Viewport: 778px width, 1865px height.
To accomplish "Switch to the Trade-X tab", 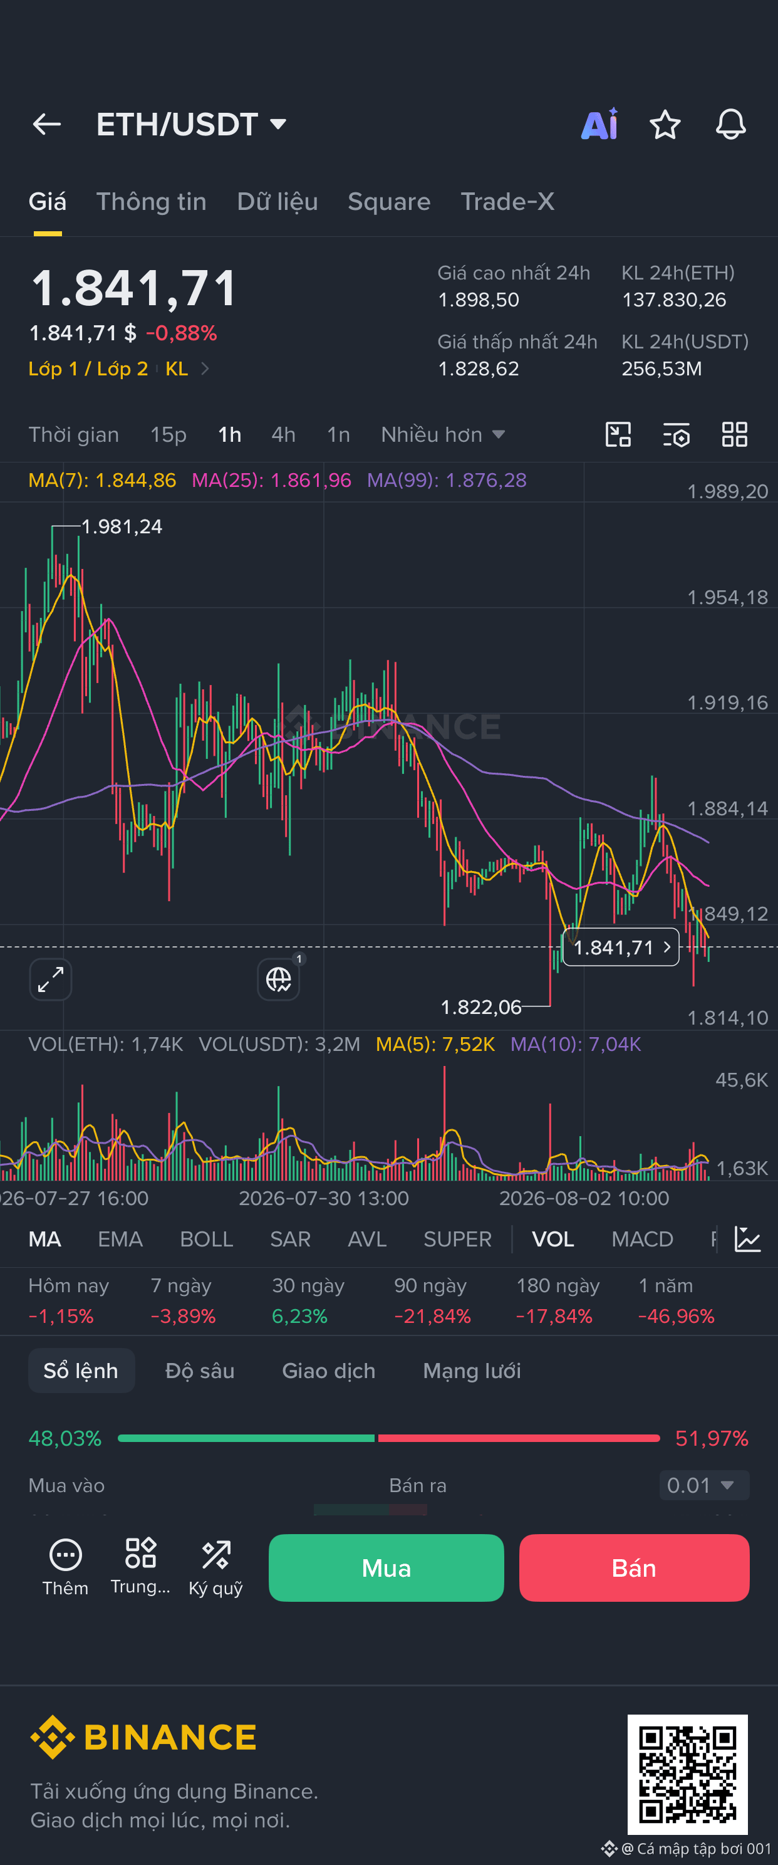I will [507, 201].
